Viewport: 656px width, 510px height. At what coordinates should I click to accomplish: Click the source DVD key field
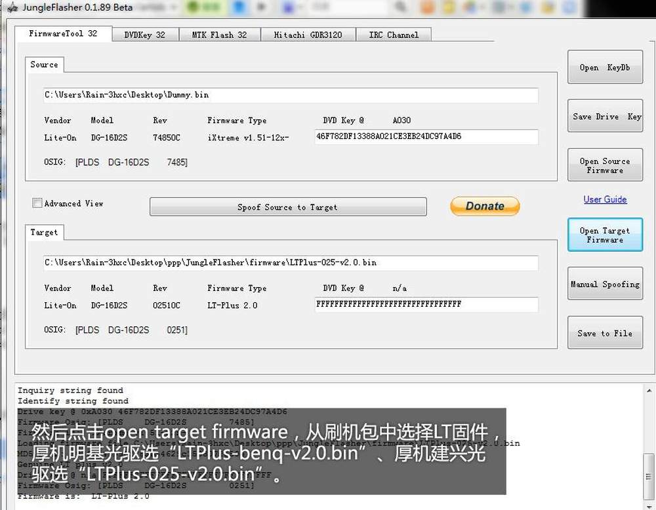point(426,136)
